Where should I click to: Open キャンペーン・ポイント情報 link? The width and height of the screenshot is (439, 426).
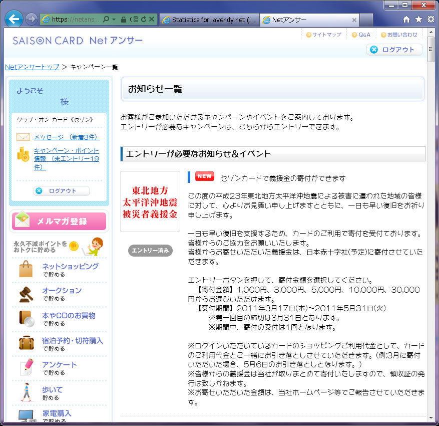(67, 159)
